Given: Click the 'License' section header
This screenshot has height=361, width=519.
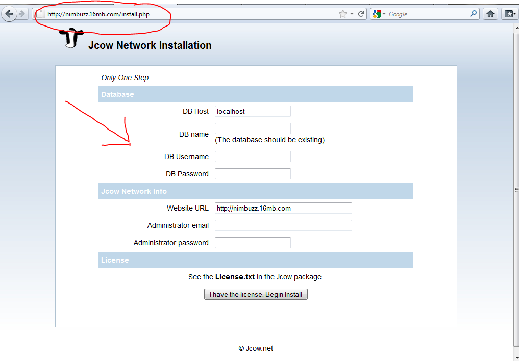Looking at the screenshot, I should pyautogui.click(x=256, y=260).
